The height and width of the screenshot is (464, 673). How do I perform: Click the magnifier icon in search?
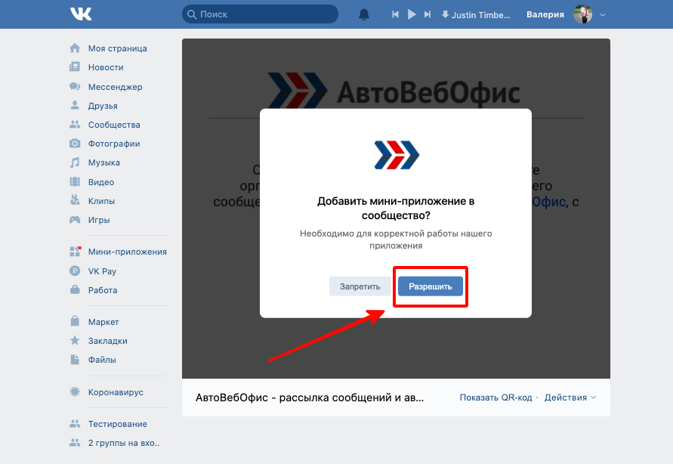(192, 14)
